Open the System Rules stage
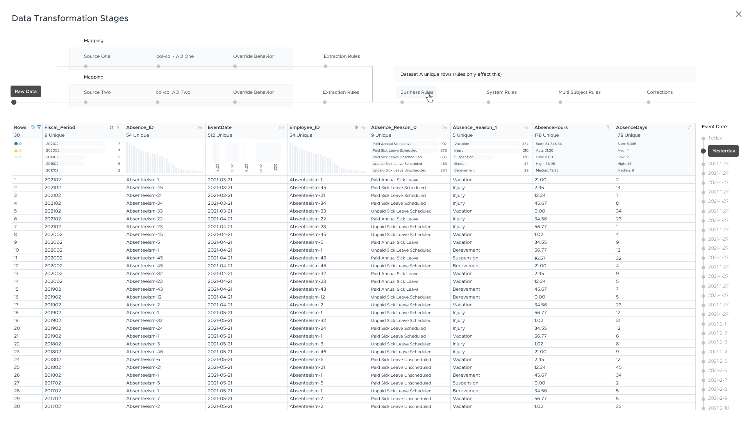This screenshot has width=750, height=422. 502,92
